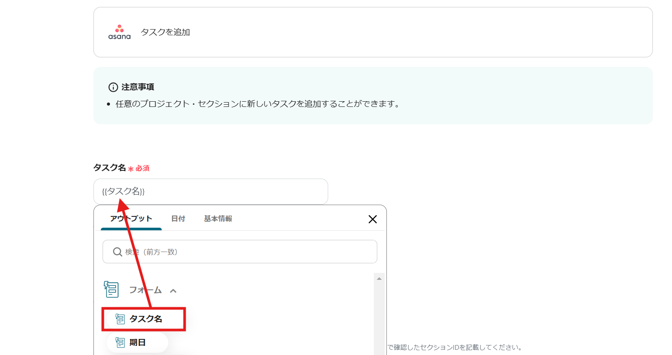The image size is (672, 355).
Task: Click the 注意事項 info circle icon
Action: [113, 87]
